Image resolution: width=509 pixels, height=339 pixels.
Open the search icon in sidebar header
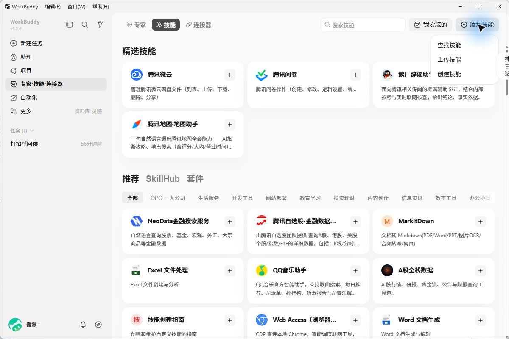click(x=85, y=25)
